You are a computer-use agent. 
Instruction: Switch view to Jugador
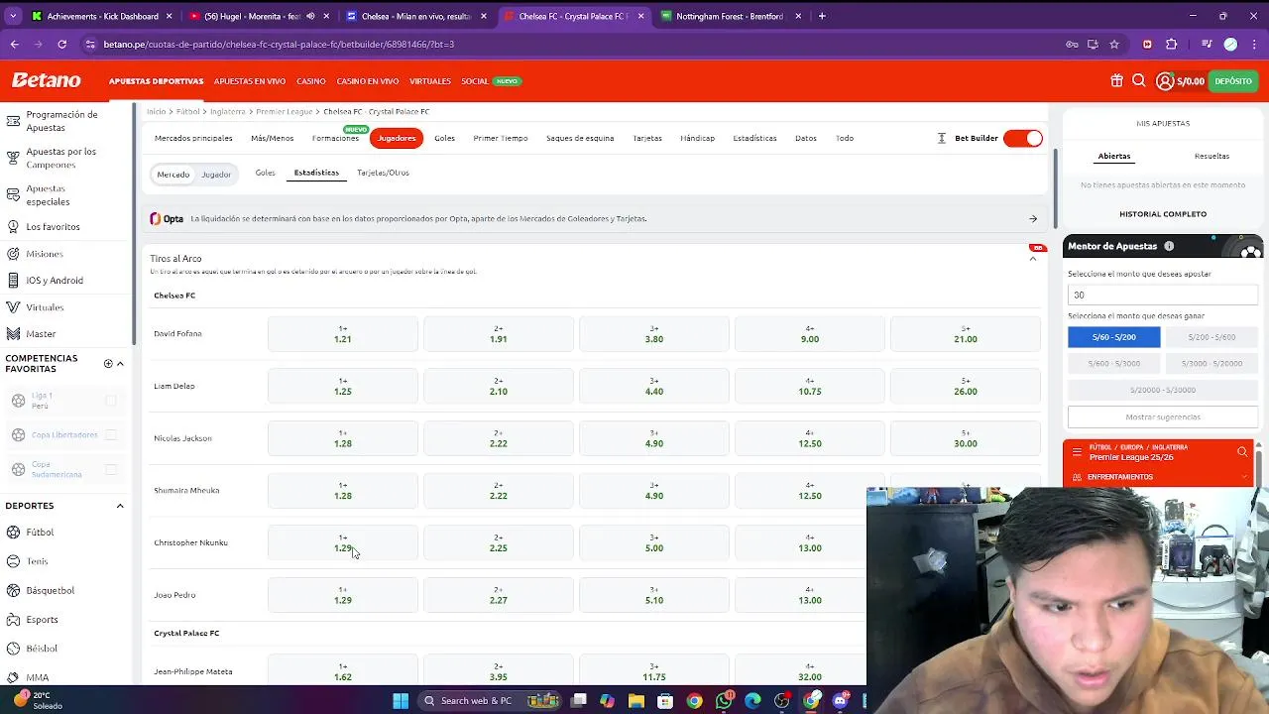pyautogui.click(x=216, y=175)
